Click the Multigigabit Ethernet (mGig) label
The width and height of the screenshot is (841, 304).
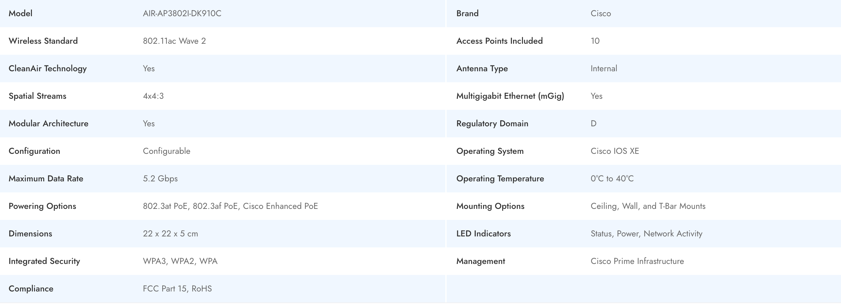pyautogui.click(x=510, y=96)
